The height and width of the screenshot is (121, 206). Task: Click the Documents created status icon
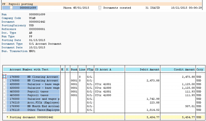pyautogui.click(x=100, y=8)
